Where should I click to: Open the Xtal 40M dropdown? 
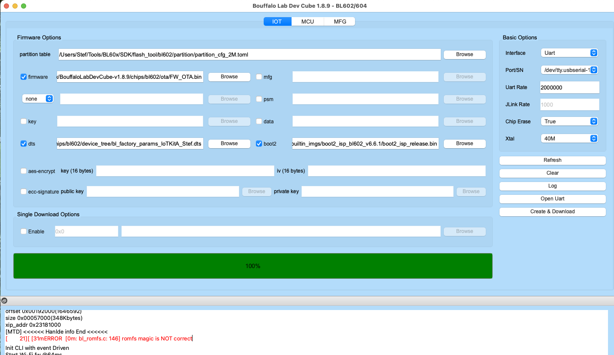[569, 138]
